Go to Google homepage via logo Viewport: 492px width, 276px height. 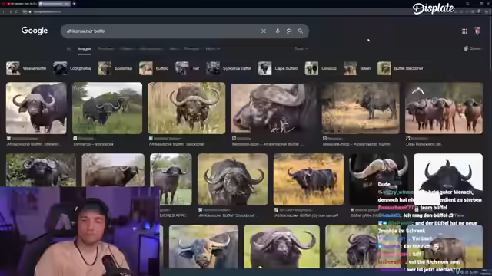[x=35, y=31]
